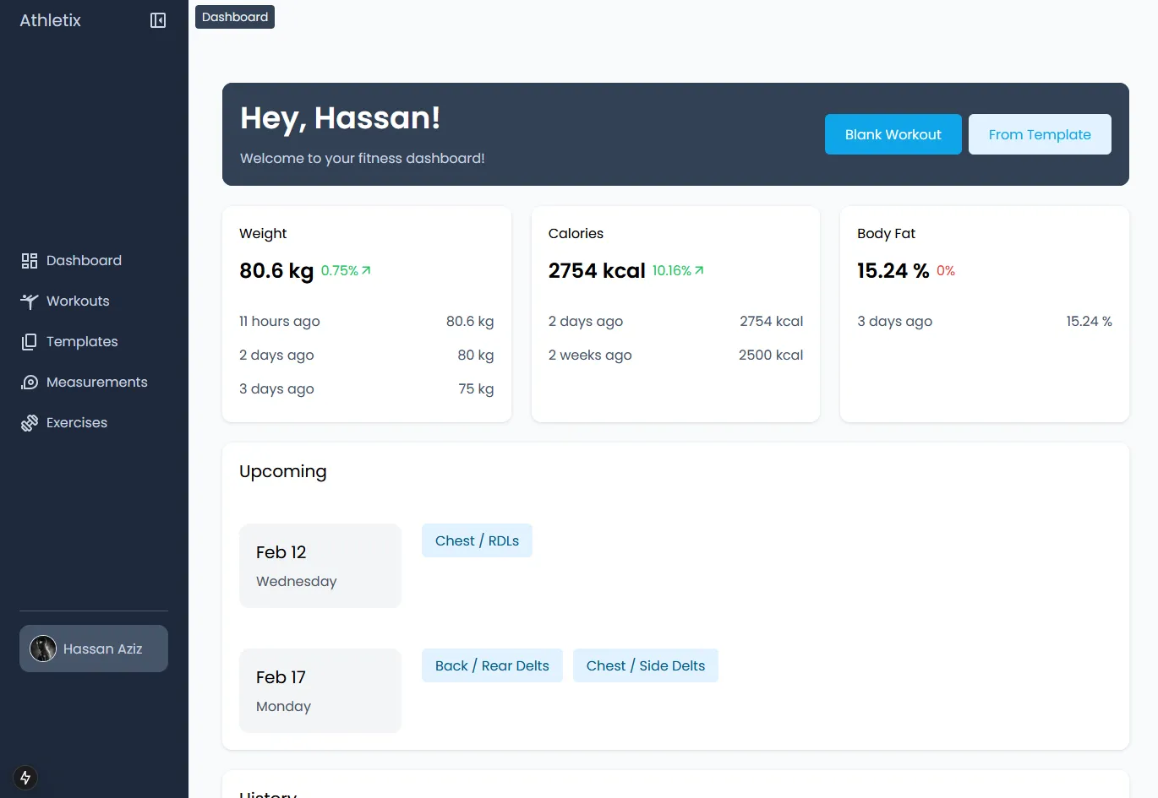Click the Athletix logo text
Viewport: 1158px width, 798px height.
click(51, 20)
